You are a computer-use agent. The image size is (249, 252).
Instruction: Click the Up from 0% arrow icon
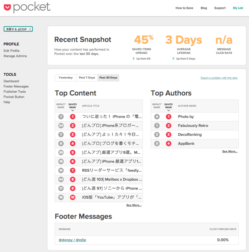(133, 59)
